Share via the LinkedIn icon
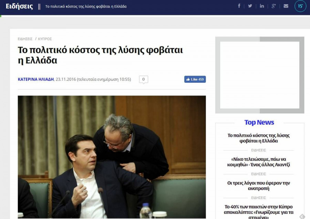 (x=262, y=6)
